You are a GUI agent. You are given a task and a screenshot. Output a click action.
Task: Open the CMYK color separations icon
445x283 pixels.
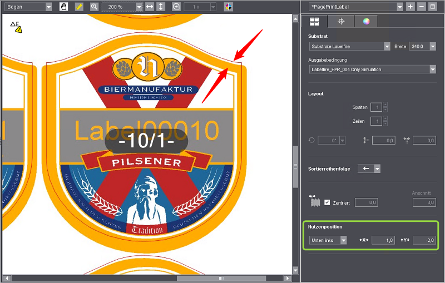(229, 7)
